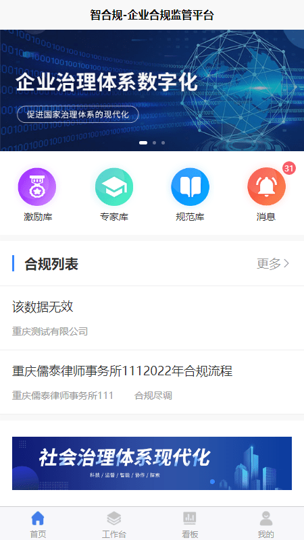This screenshot has width=304, height=540.
Task: Select the third carousel dot indicator
Action: [163, 142]
